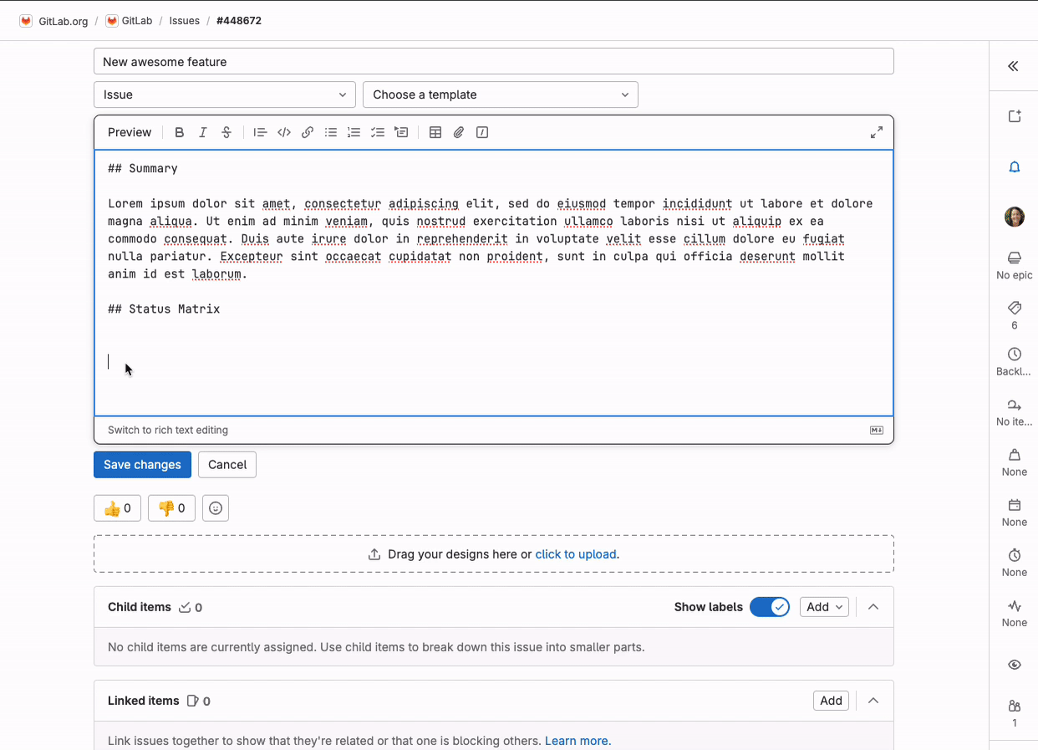Toggle confidentiality eye icon
The height and width of the screenshot is (750, 1038).
[1015, 665]
